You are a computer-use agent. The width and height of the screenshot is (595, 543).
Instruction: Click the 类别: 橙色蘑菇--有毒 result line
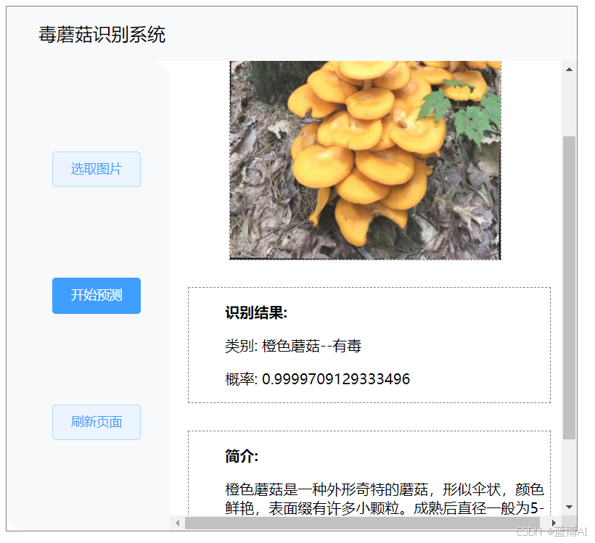point(293,347)
